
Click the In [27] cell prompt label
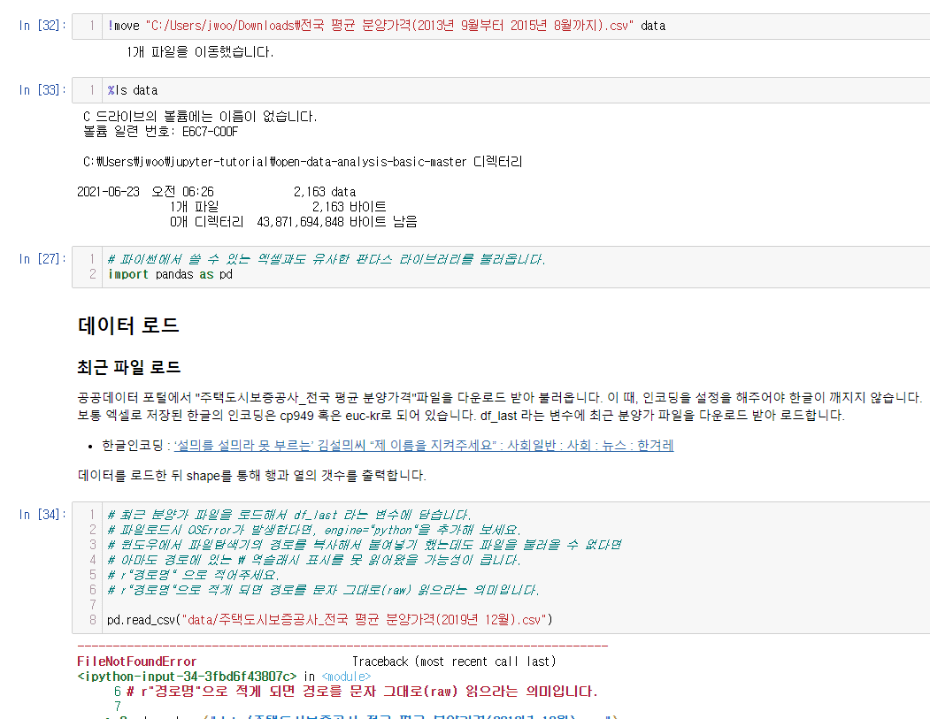(42, 259)
